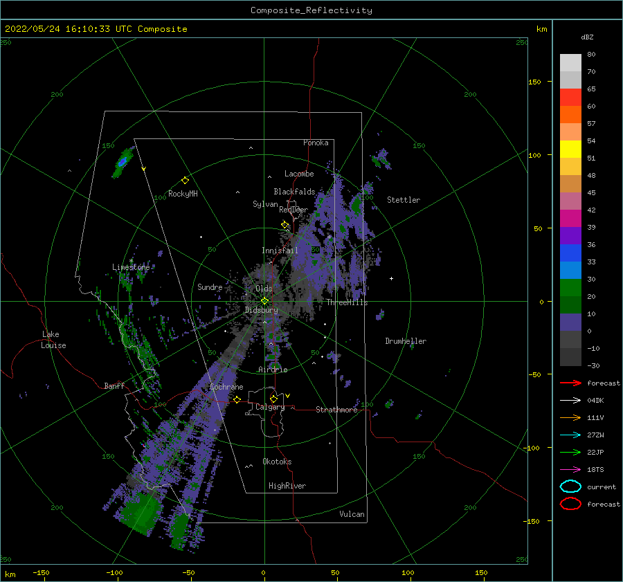This screenshot has height=582, width=623.
Task: Click the Banff town label
Action: coord(114,385)
